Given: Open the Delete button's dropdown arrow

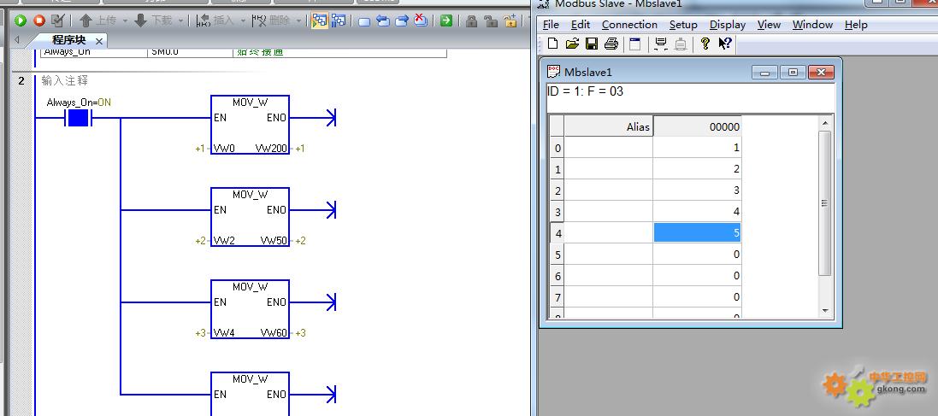Looking at the screenshot, I should 298,21.
